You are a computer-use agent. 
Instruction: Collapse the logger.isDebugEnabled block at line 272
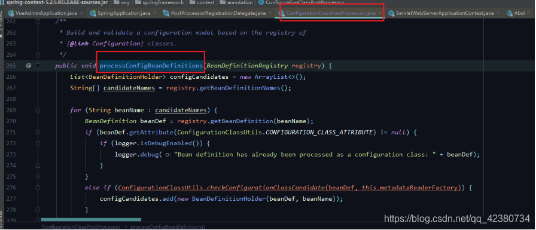(38, 143)
